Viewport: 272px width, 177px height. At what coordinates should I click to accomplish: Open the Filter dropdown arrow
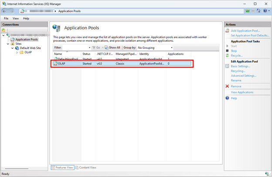coord(89,48)
